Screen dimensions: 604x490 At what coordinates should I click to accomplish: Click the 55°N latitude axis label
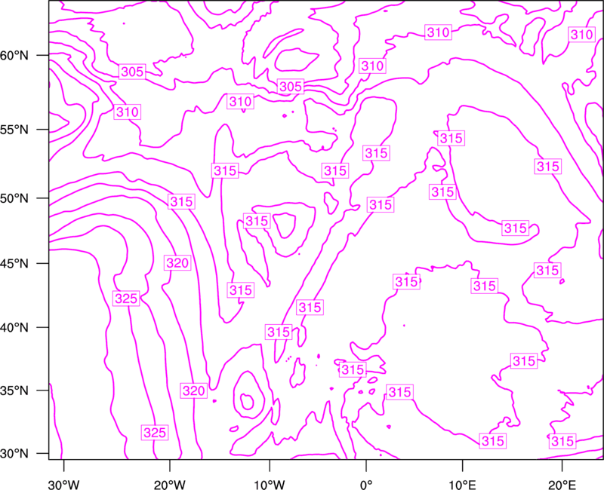[14, 130]
